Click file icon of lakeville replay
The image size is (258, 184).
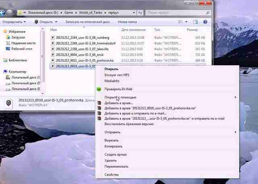(53, 49)
